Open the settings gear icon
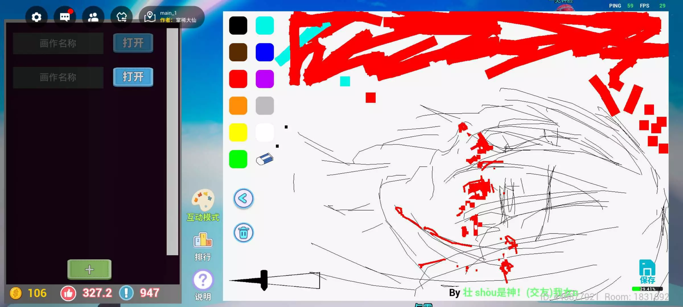 coord(36,17)
